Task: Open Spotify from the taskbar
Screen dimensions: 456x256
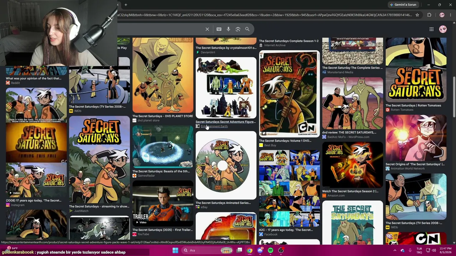Action: tap(270, 250)
